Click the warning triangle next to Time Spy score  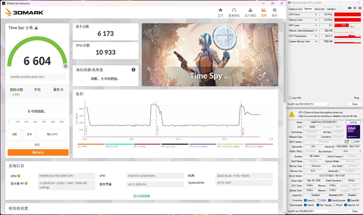click(x=36, y=28)
